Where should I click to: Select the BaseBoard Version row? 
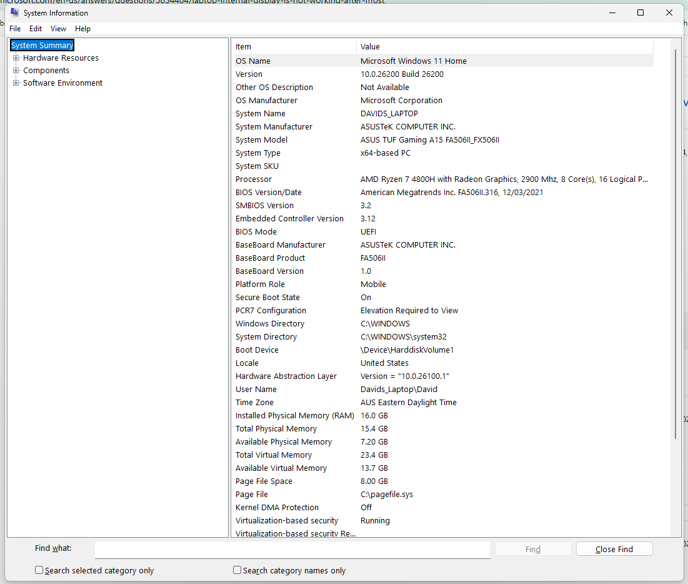(442, 271)
